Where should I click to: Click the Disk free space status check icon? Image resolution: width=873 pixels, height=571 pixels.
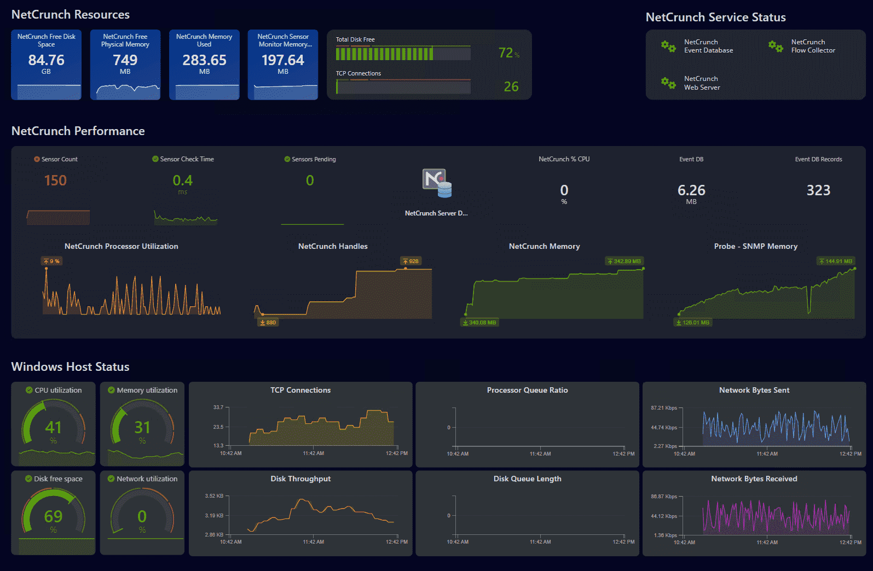(x=28, y=479)
